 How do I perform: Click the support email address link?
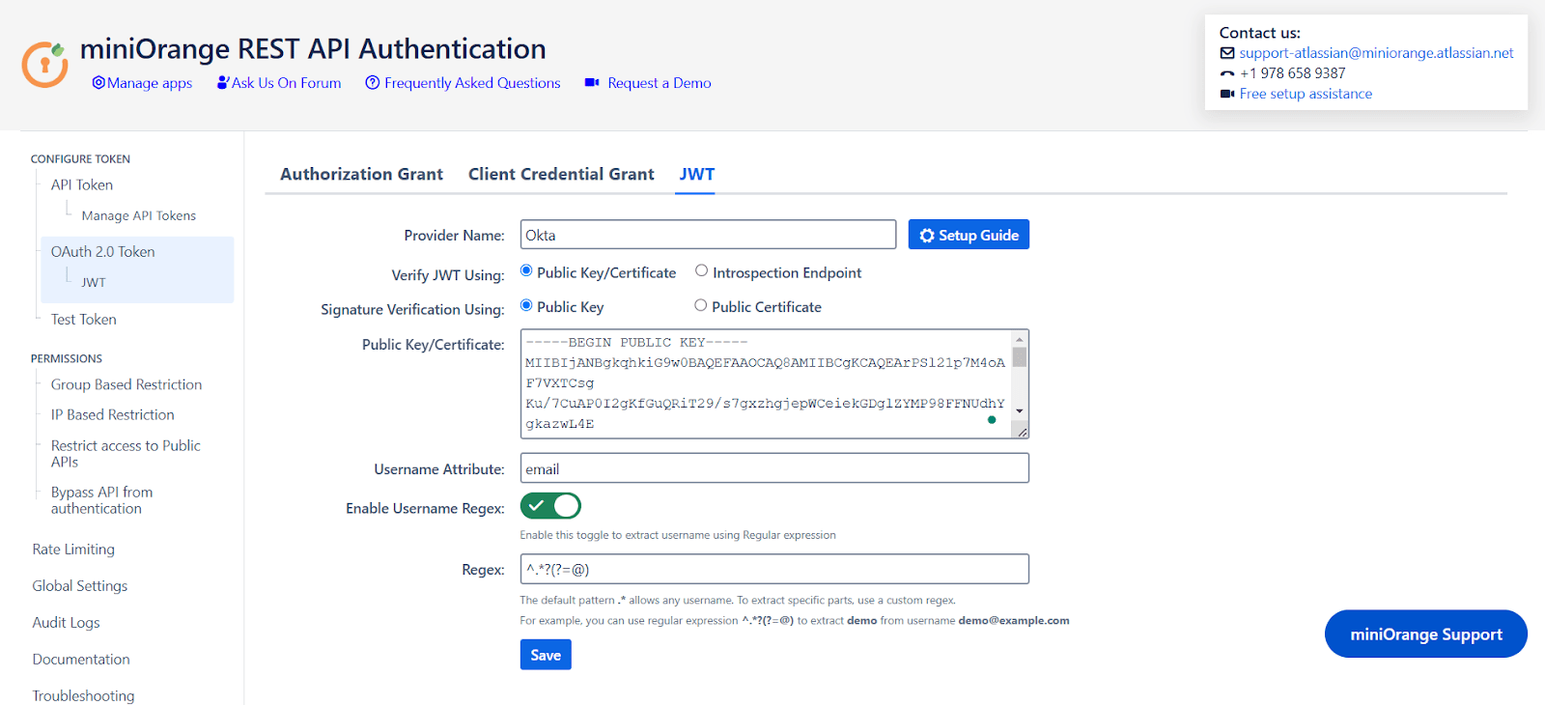point(1376,53)
